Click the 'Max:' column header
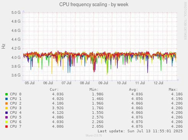188x140 pixels. click(173, 90)
